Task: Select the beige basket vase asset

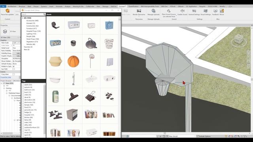Action: click(x=55, y=62)
